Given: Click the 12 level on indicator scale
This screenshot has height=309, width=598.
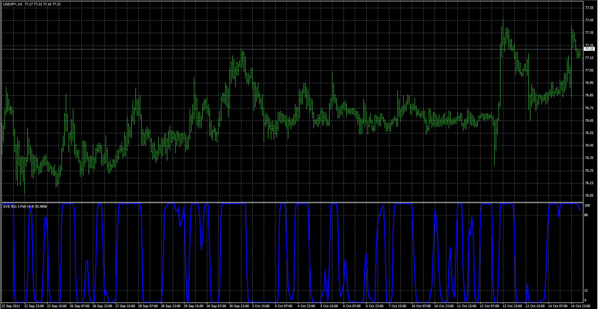Looking at the screenshot, I should [x=586, y=291].
